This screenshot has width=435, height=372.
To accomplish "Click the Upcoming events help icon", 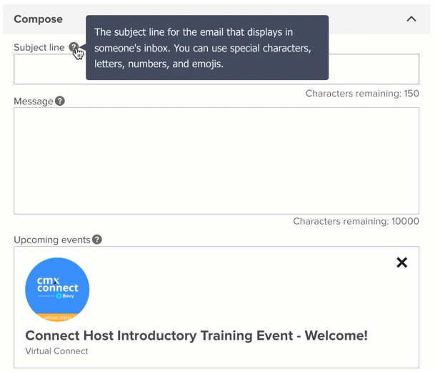I will pos(97,240).
